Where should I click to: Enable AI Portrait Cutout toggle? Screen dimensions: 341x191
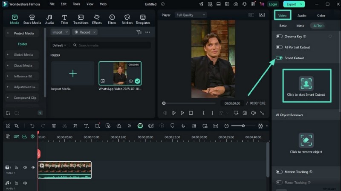point(279,47)
